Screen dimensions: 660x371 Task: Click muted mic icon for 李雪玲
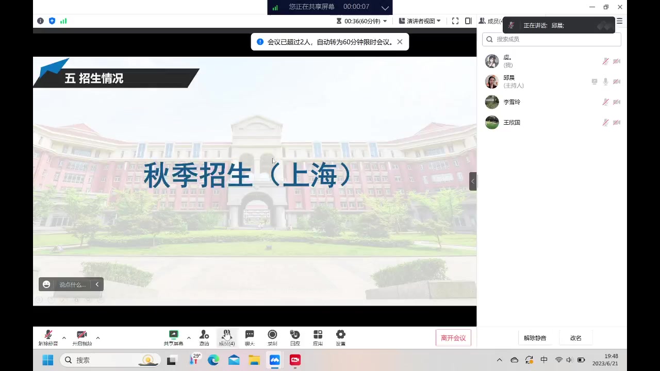click(x=605, y=102)
